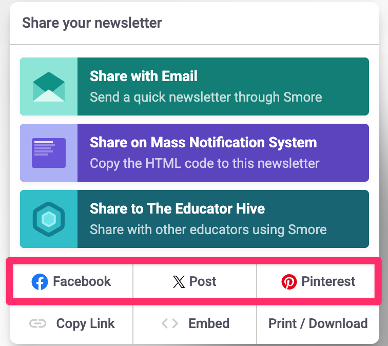Click 'Copy the HTML code to this newsletter'

coord(205,163)
